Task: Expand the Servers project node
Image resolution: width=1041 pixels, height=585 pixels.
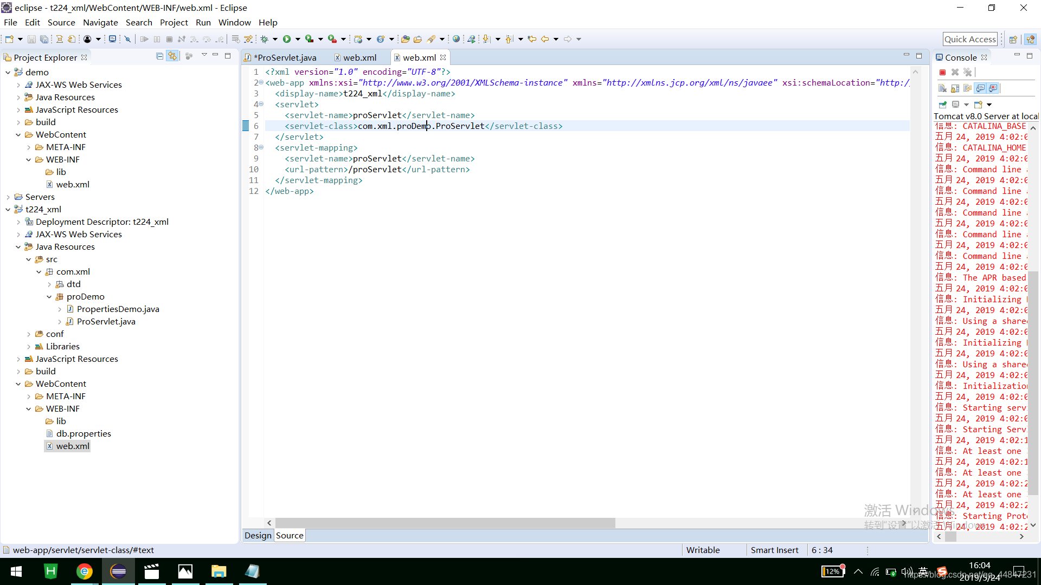Action: coord(8,197)
